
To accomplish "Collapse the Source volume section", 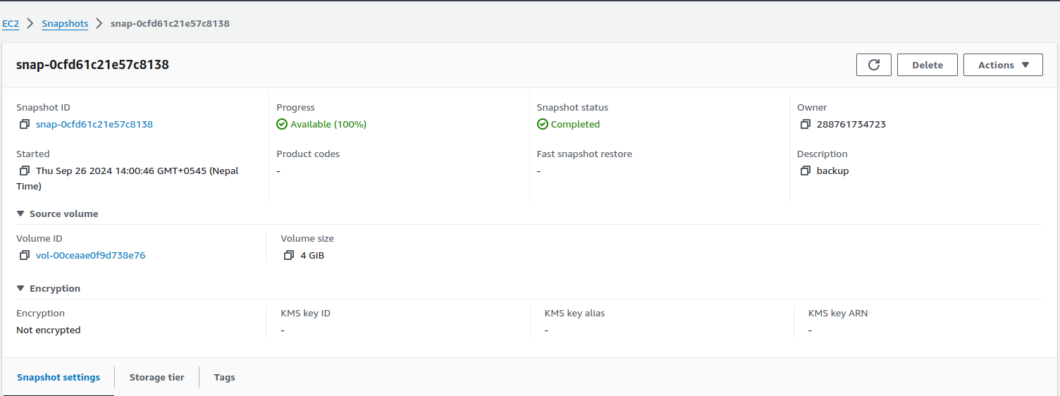I will point(21,214).
